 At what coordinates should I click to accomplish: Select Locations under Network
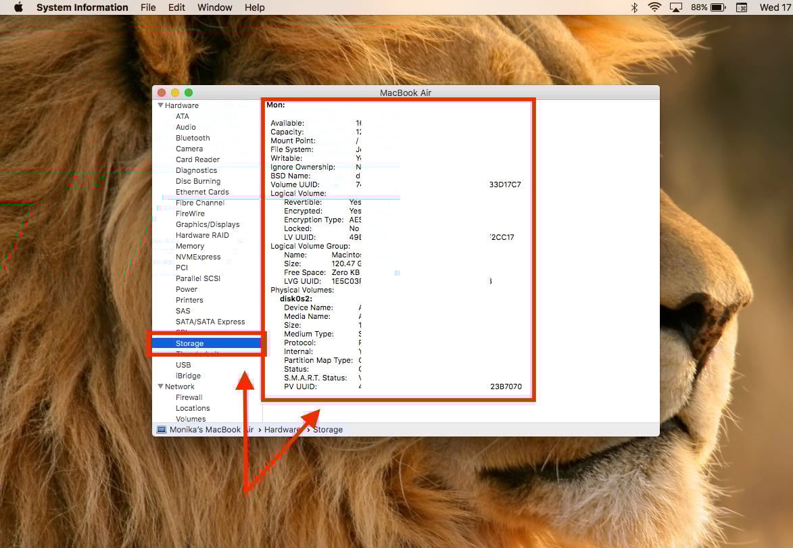click(193, 408)
